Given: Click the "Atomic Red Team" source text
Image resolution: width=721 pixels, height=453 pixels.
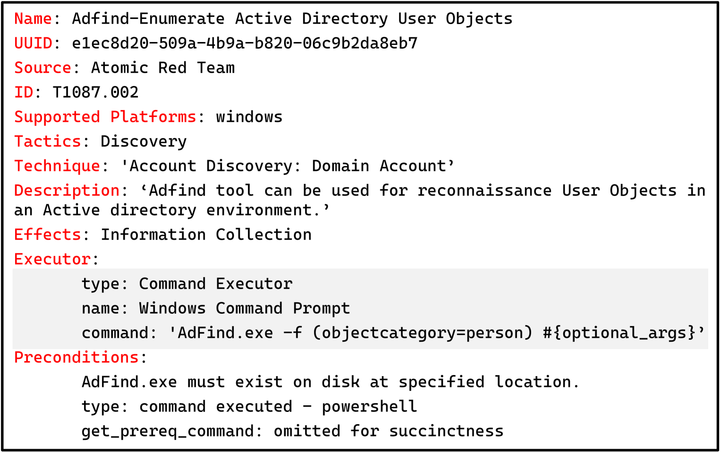Looking at the screenshot, I should [x=162, y=68].
